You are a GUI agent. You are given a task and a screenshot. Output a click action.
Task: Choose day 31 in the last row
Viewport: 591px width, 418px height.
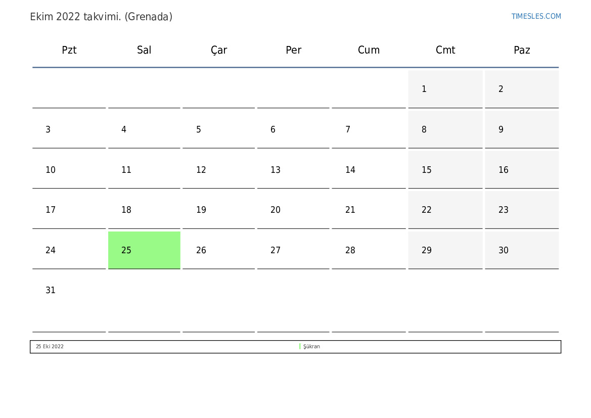pyautogui.click(x=69, y=300)
